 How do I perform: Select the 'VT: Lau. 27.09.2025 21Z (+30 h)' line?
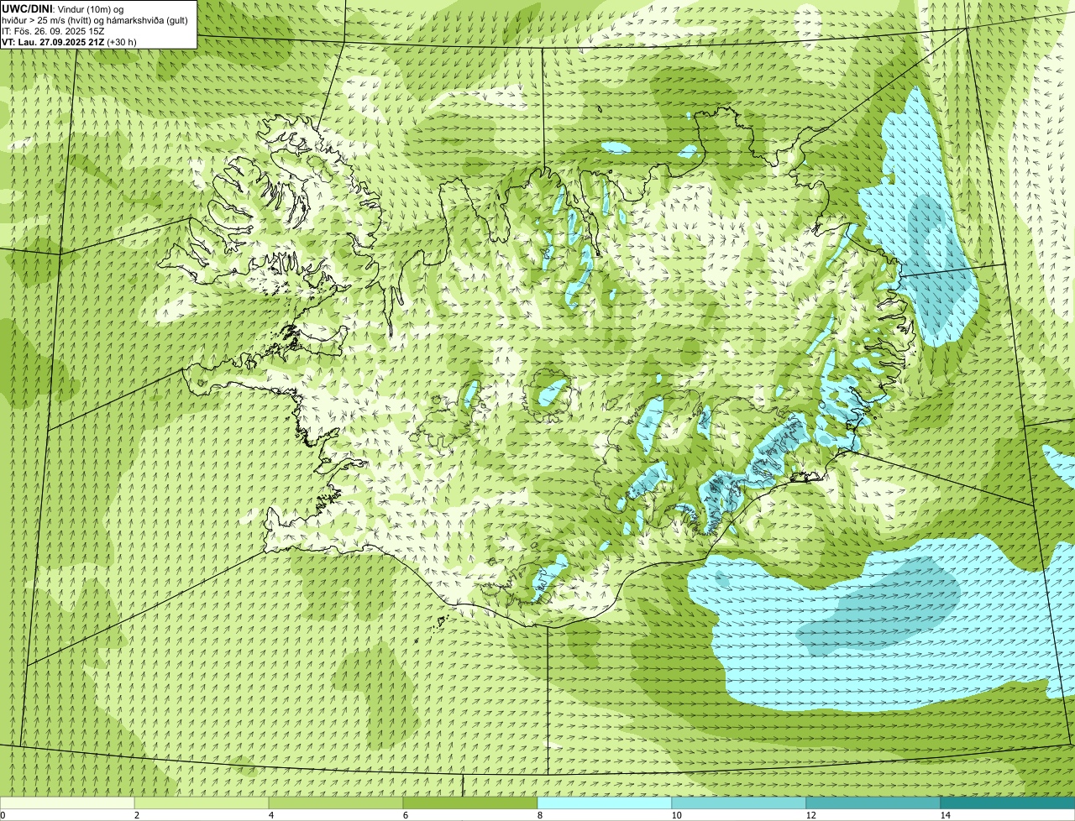69,41
